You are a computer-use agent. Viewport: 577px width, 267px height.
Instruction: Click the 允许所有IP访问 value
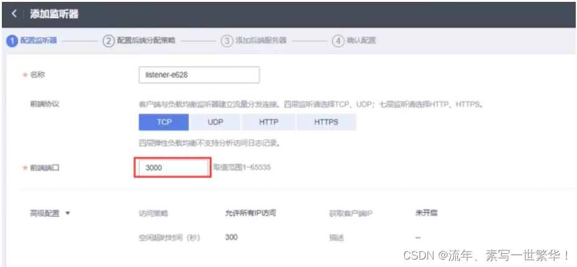point(250,213)
